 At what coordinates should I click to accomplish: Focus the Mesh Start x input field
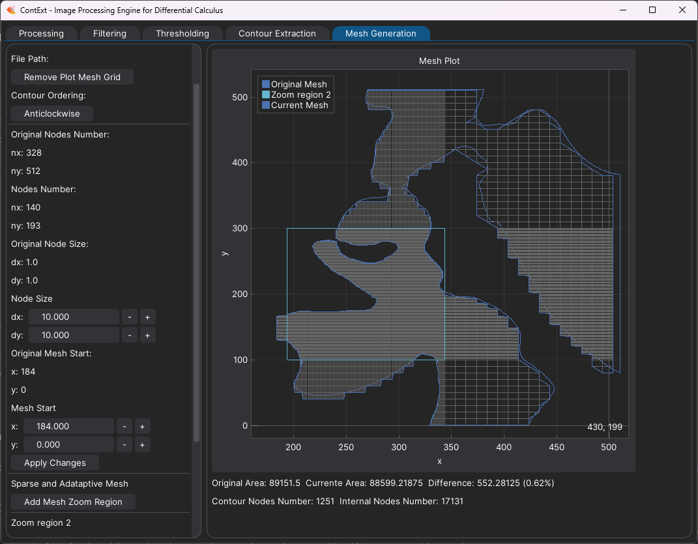coord(68,427)
